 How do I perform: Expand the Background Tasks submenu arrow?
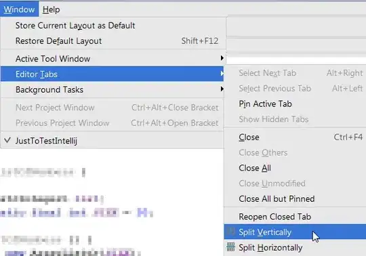click(x=222, y=89)
